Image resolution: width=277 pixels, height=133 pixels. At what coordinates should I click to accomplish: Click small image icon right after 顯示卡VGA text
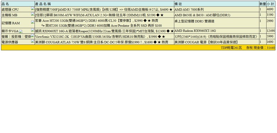point(21,31)
